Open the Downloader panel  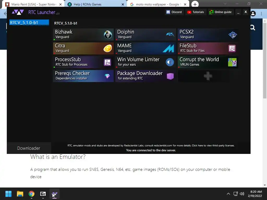pos(29,148)
